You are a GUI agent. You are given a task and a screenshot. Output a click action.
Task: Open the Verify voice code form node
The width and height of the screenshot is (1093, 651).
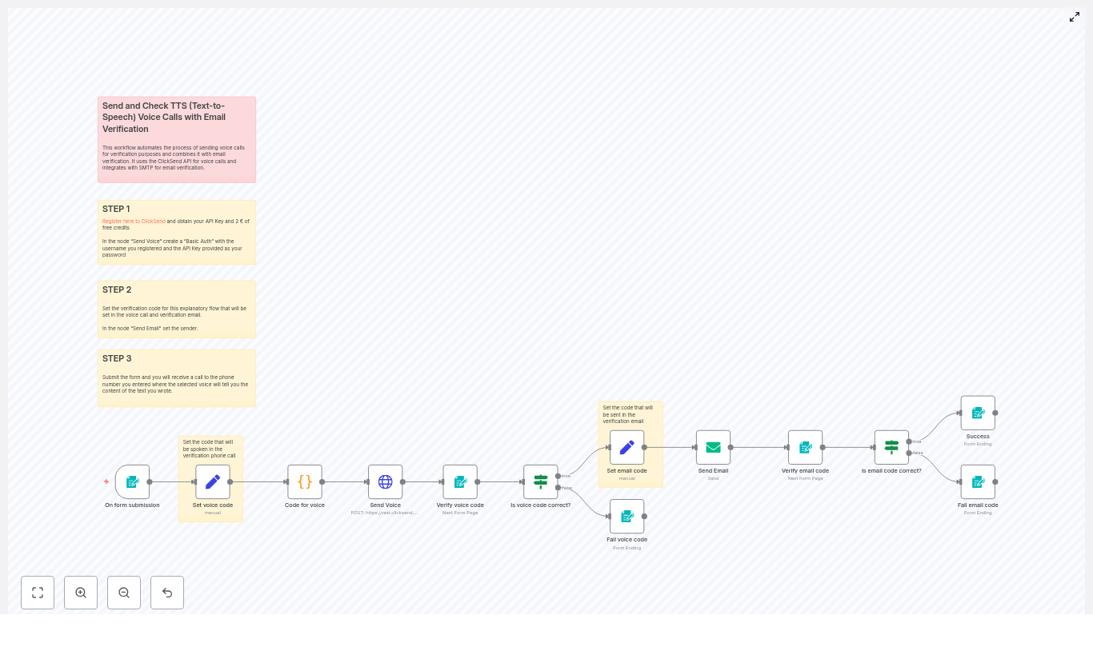[x=460, y=481]
